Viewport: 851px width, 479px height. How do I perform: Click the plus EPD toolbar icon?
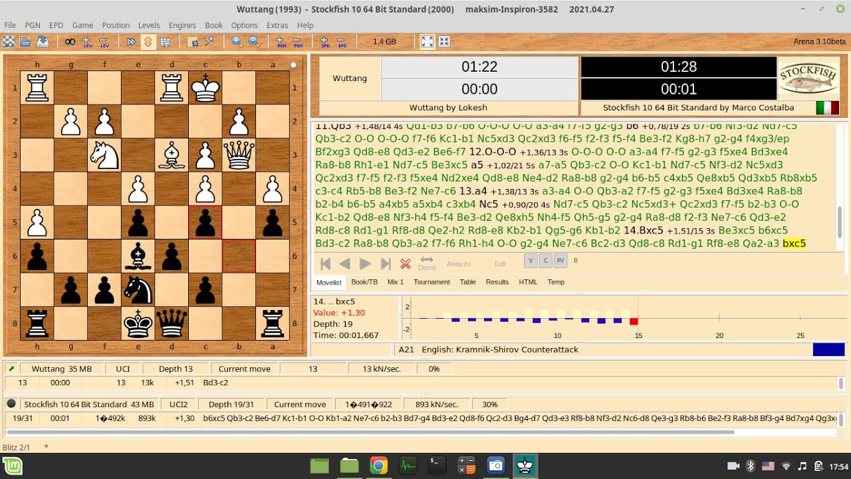(x=325, y=41)
